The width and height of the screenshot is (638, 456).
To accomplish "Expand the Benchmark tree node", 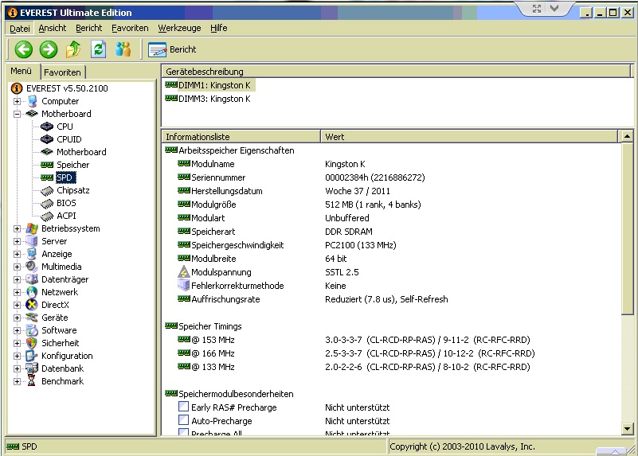I will [x=17, y=381].
